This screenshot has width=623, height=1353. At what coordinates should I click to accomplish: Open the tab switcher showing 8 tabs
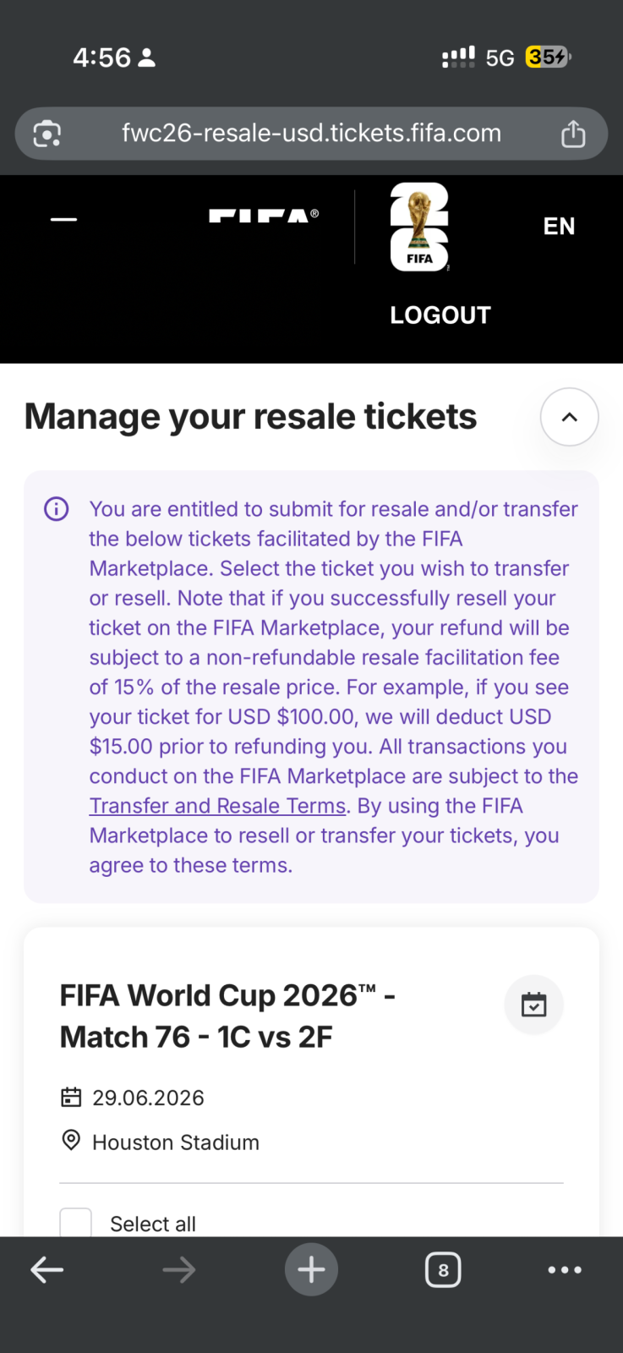443,1269
